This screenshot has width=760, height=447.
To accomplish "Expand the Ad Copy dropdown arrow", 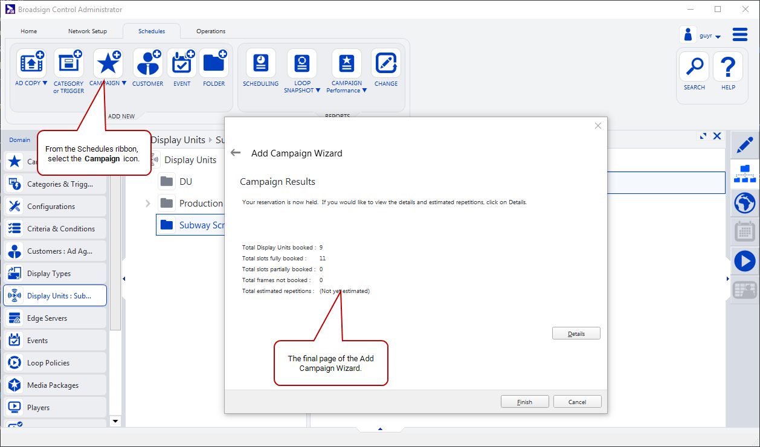I will coord(45,83).
